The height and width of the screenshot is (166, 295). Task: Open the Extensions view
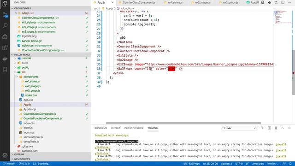click(x=5, y=47)
